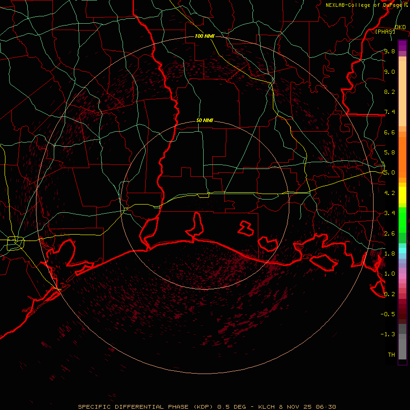Click the [PHAS] label above color bar
The height and width of the screenshot is (410, 410).
pos(385,31)
